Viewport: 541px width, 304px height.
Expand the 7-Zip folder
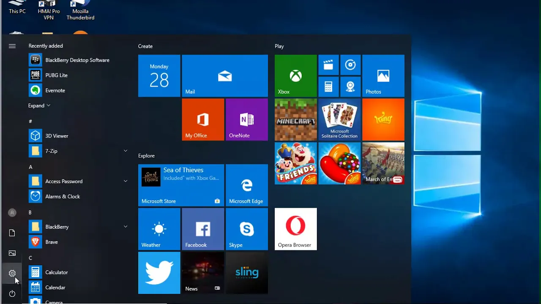pyautogui.click(x=126, y=151)
